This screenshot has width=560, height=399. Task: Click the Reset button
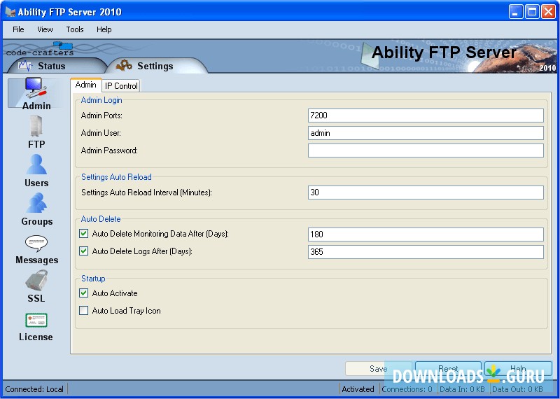(448, 369)
